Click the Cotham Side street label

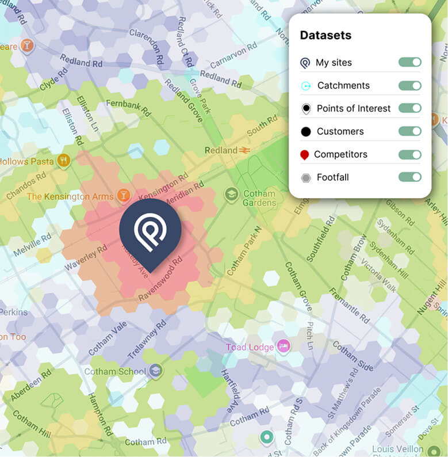(x=353, y=356)
